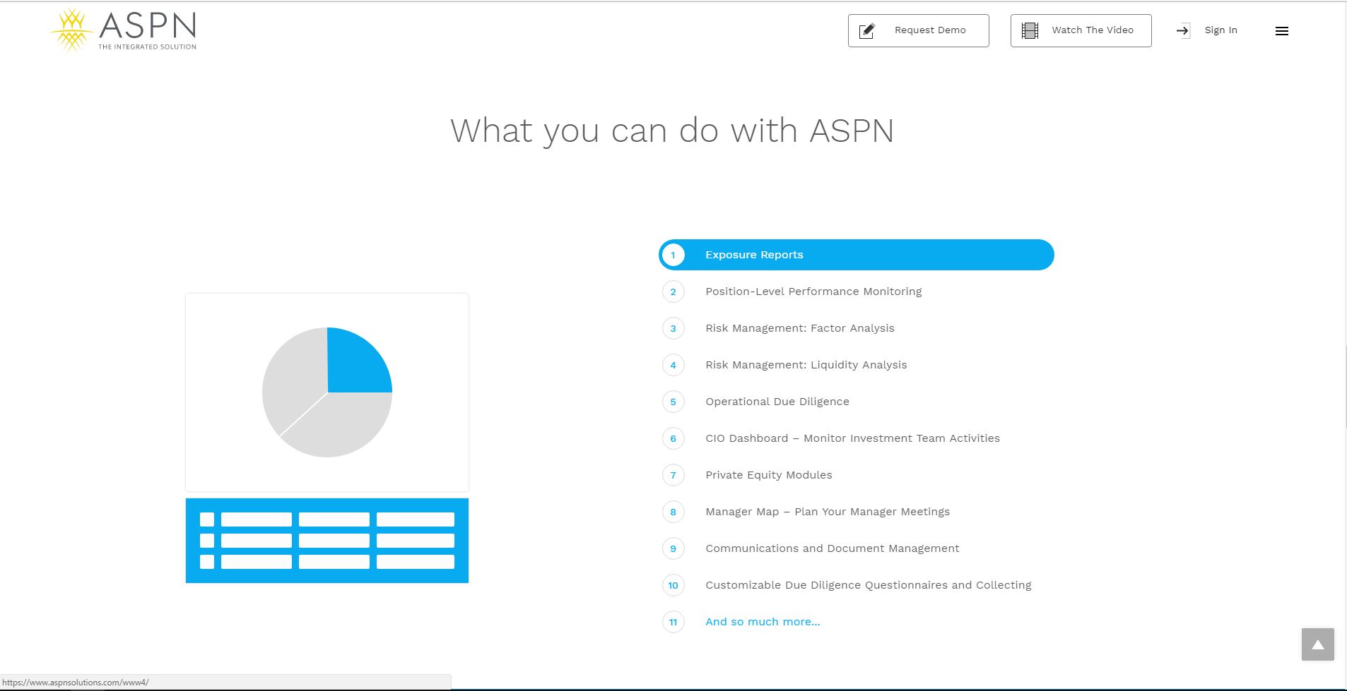Click the edit icon in Request Demo
1347x691 pixels.
(x=867, y=31)
